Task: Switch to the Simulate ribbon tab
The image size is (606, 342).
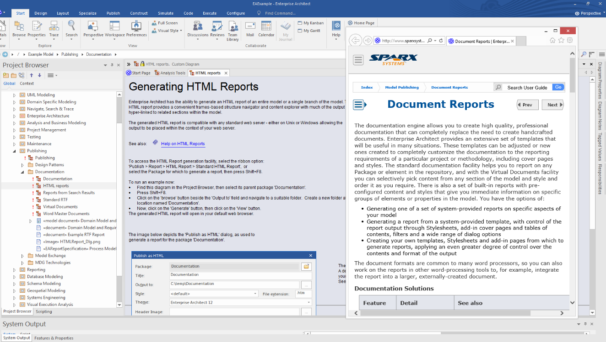Action: point(166,13)
